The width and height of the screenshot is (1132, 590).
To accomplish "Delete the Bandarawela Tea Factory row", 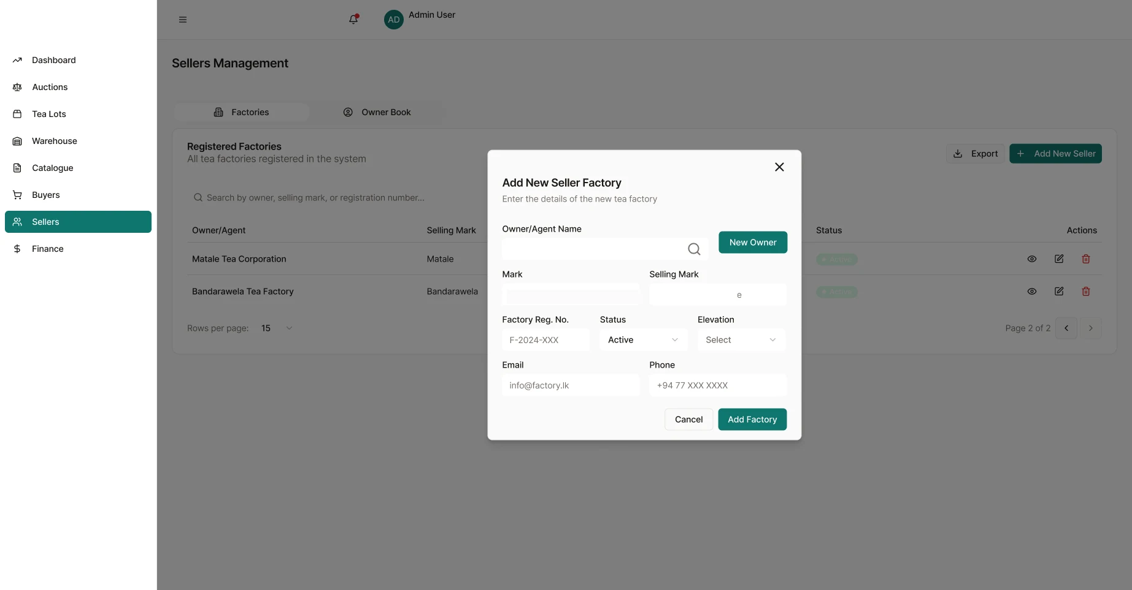I will (1086, 292).
